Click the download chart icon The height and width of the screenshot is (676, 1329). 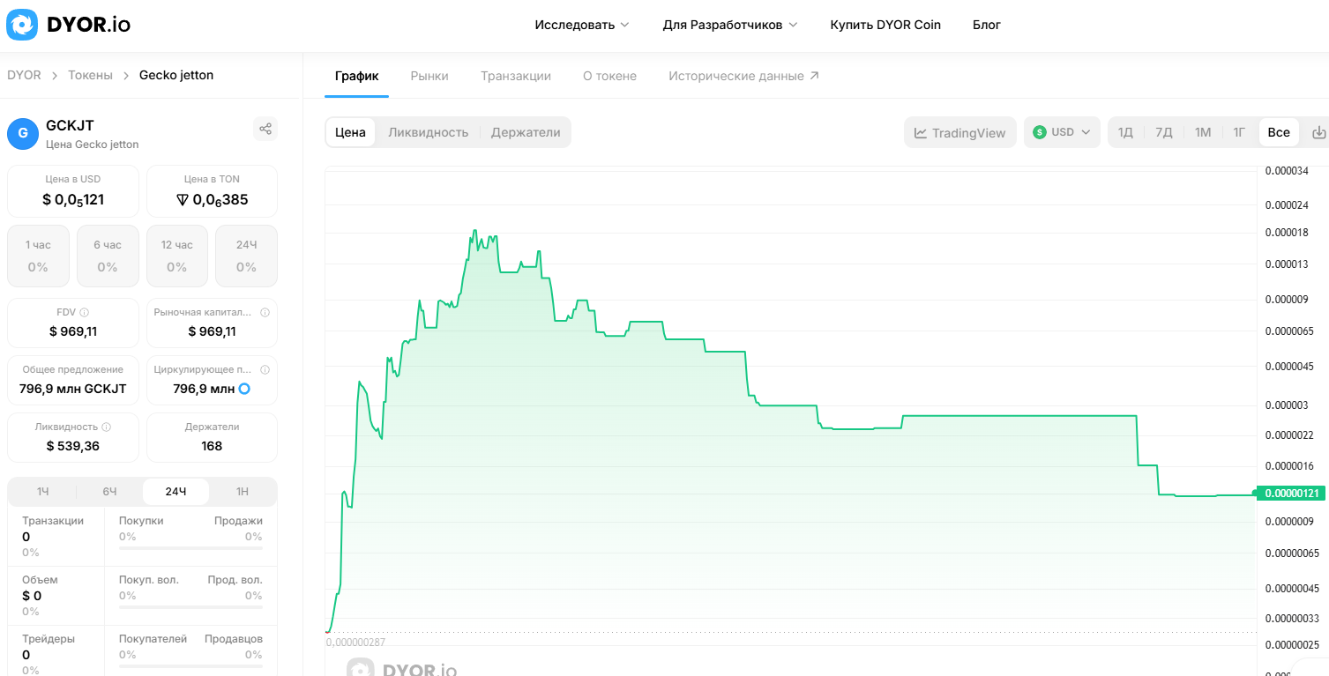1319,132
